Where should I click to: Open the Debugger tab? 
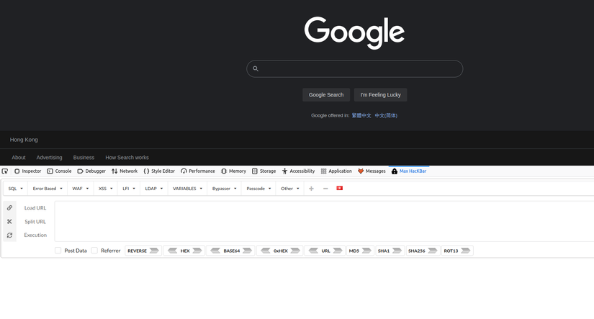(91, 171)
